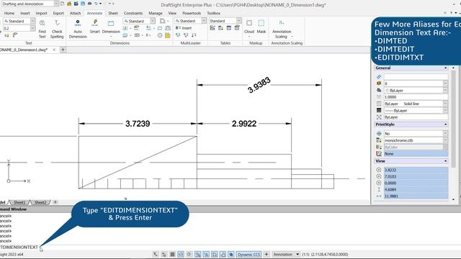Open the text height 0.2 dropdown
This screenshot has height=259, width=461.
click(32, 28)
